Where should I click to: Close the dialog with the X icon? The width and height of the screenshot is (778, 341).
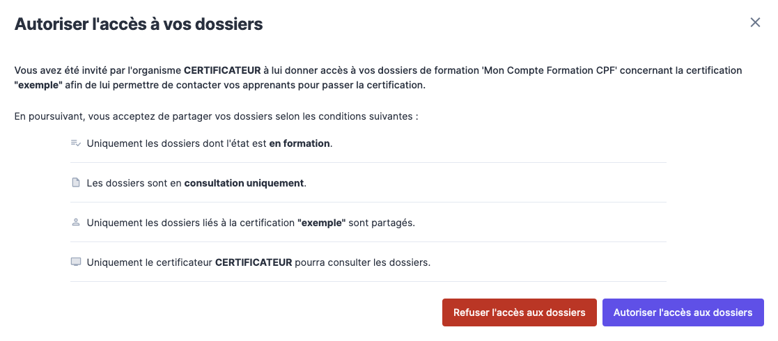pos(755,22)
